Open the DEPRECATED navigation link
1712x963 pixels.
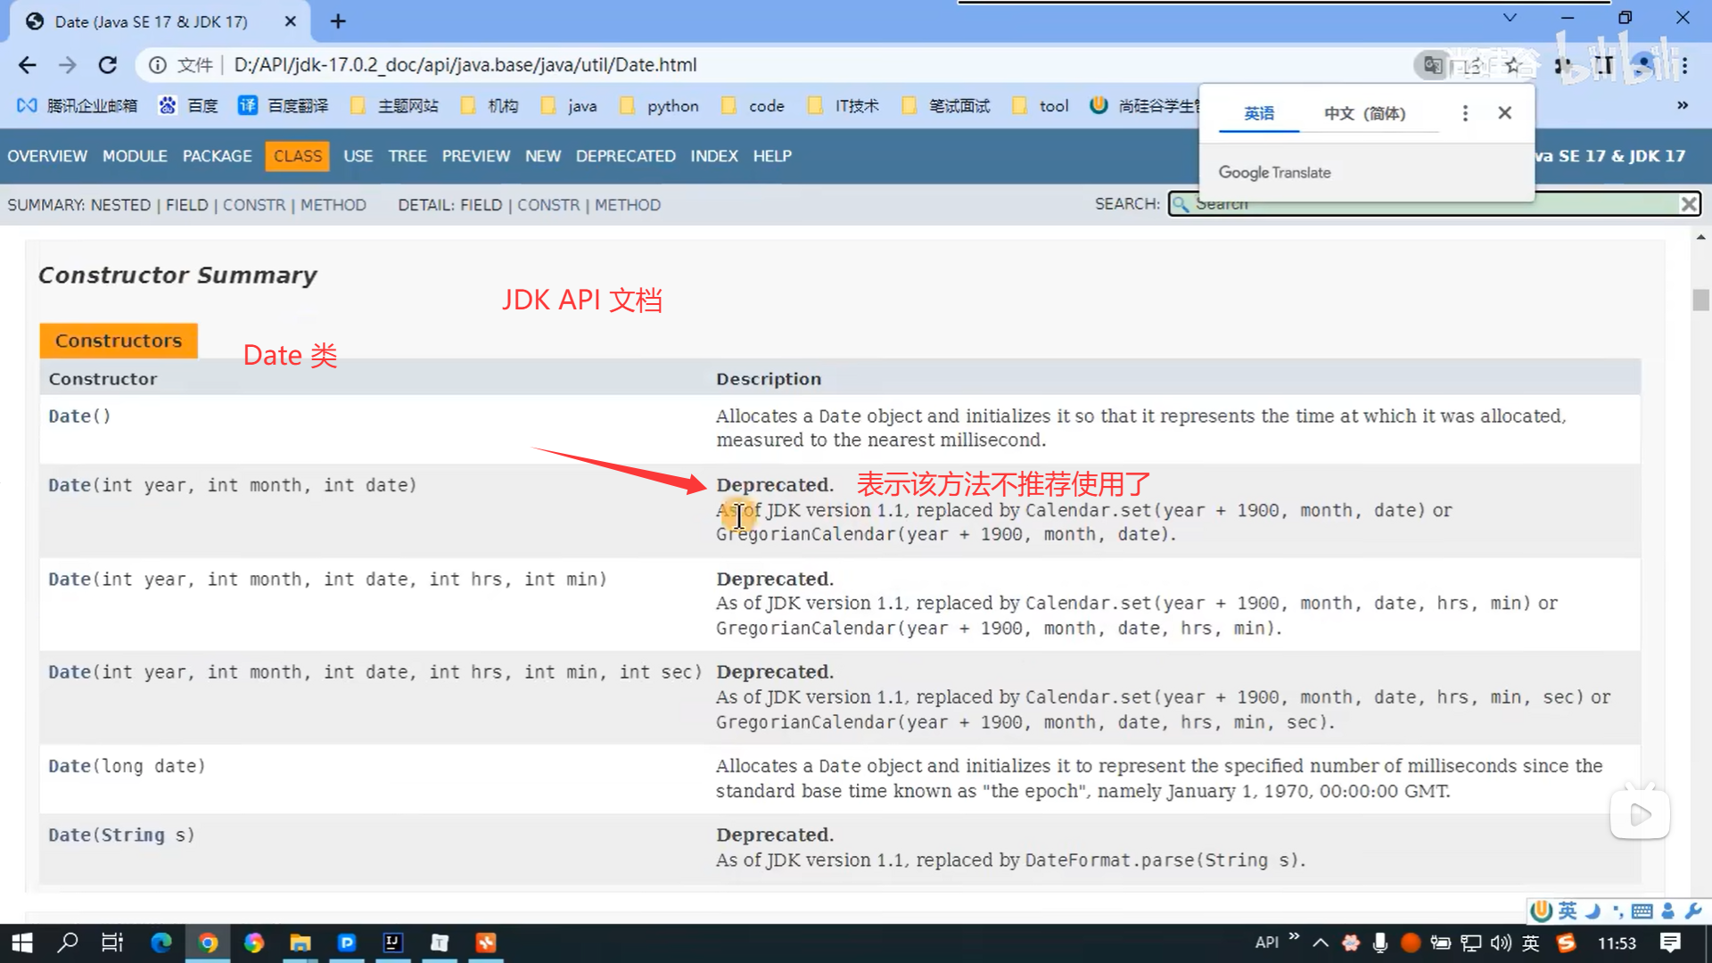[625, 156]
